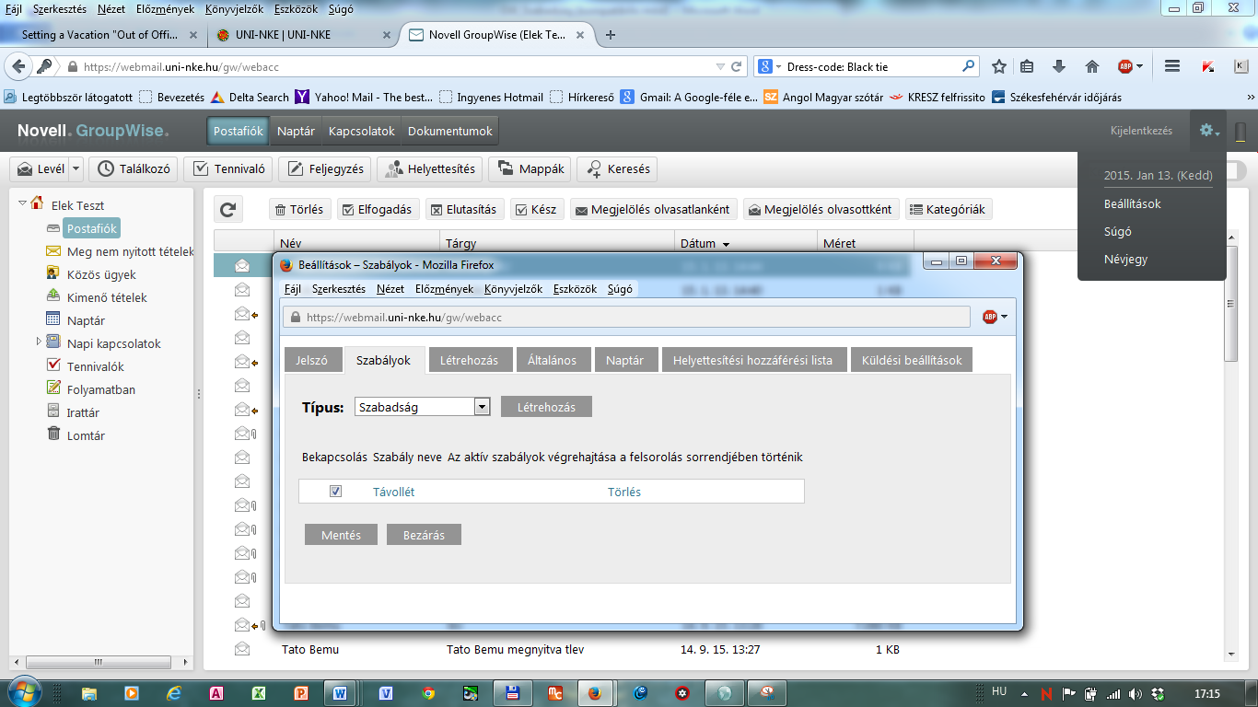Image resolution: width=1258 pixels, height=707 pixels.
Task: Open the Helyettesítési hozzáférési lista tab
Action: coord(752,360)
